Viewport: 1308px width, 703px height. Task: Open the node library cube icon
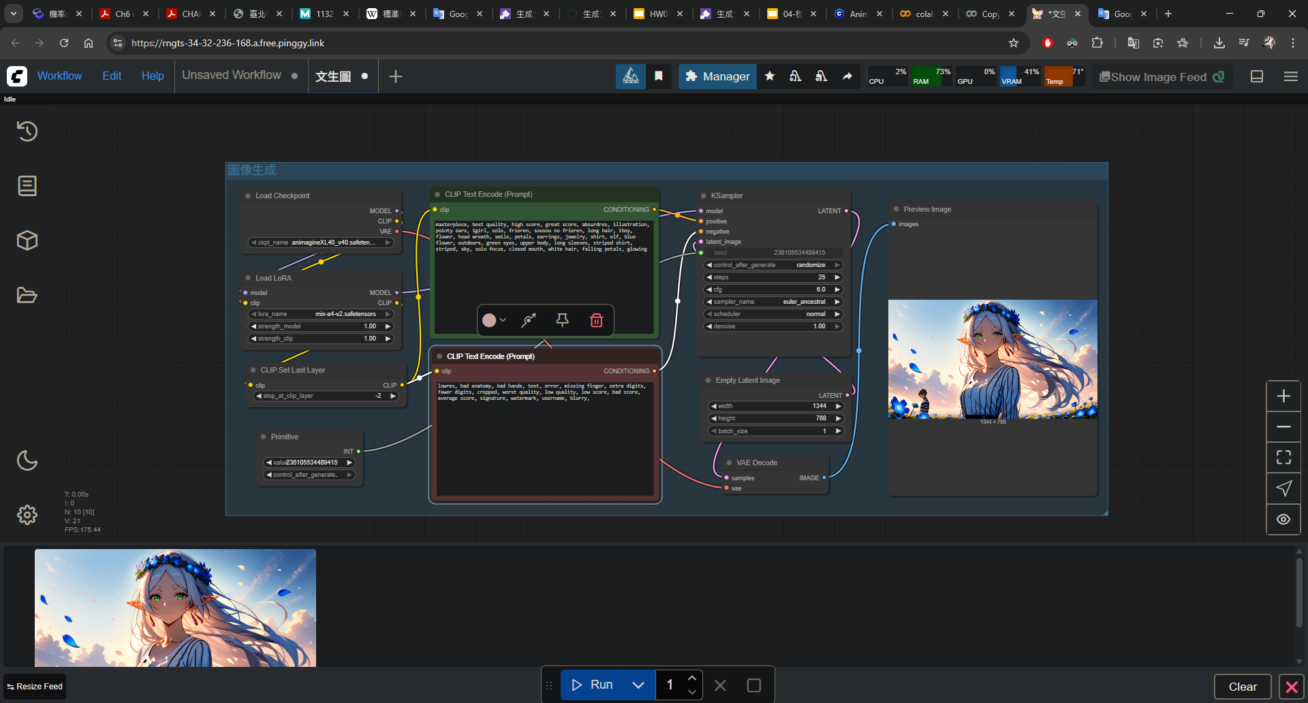(27, 240)
